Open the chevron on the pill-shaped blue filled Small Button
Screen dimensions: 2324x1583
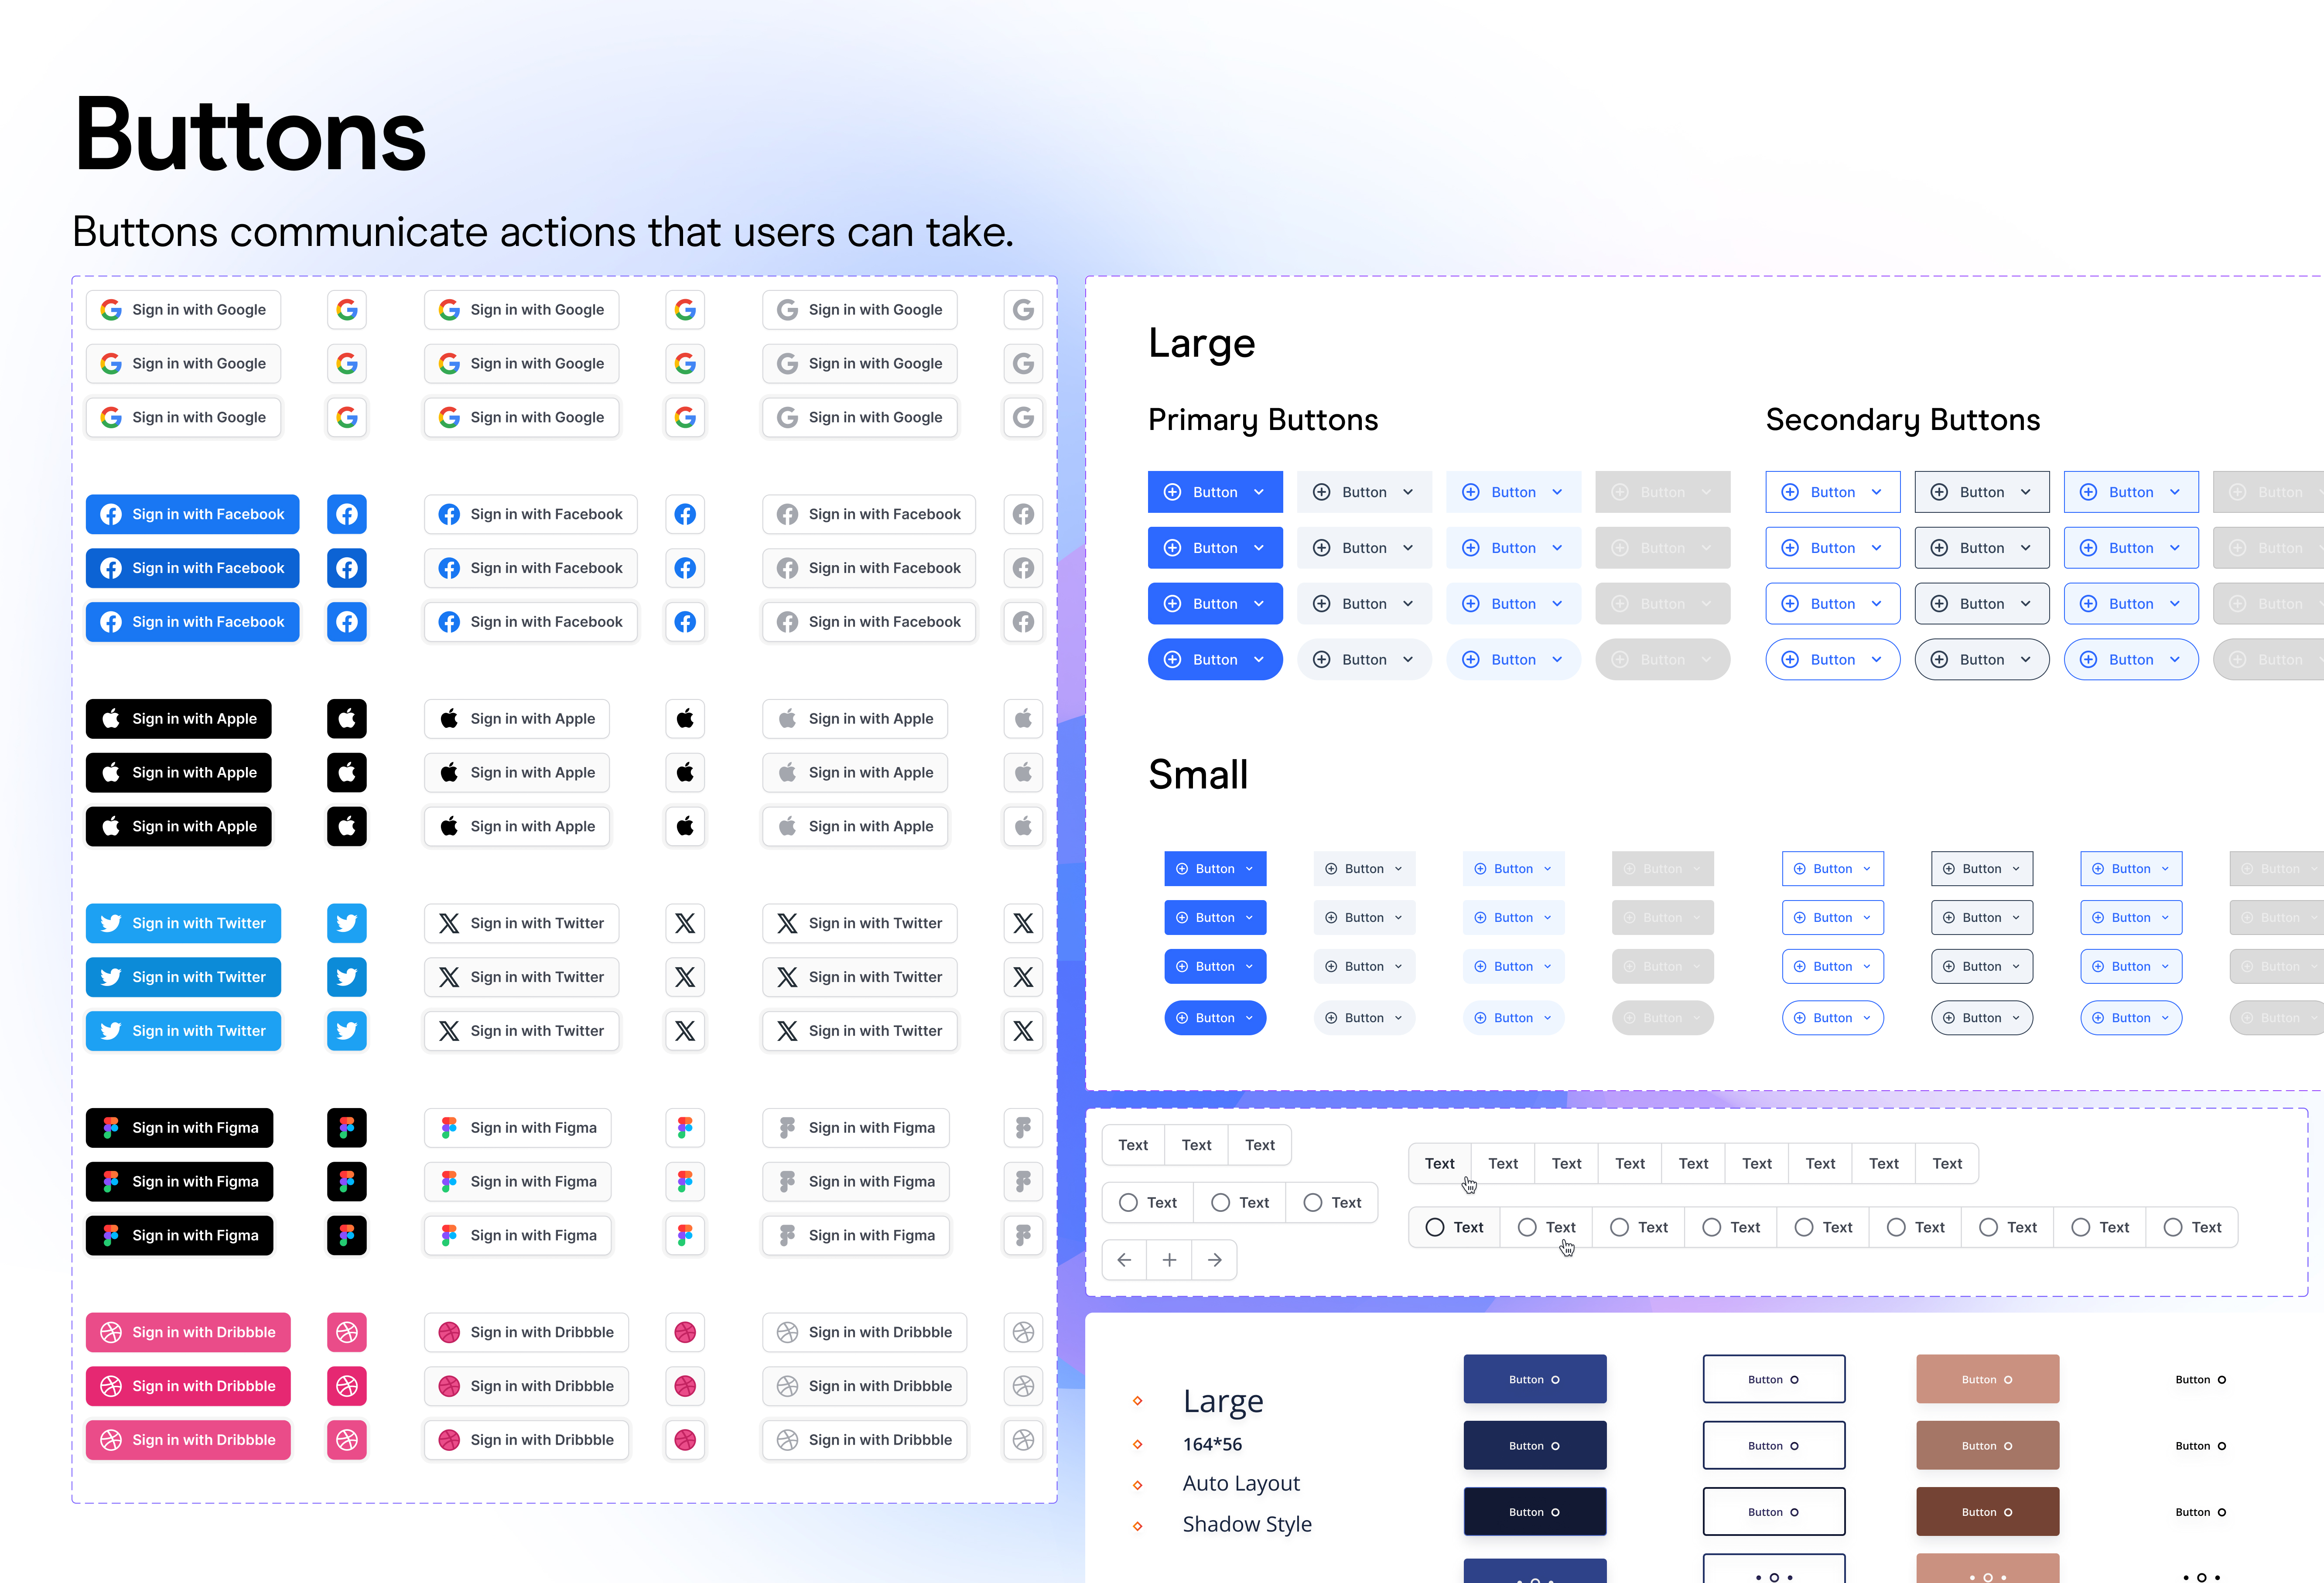(1249, 1018)
